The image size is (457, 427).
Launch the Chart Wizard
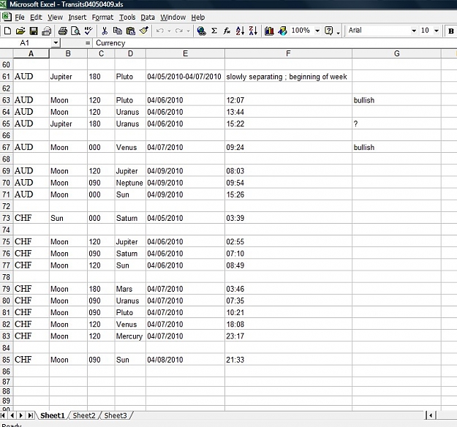click(x=269, y=31)
